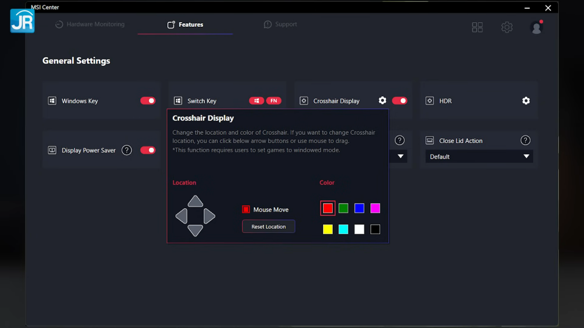Disable the Crosshair Display toggle
584x328 pixels.
[399, 101]
